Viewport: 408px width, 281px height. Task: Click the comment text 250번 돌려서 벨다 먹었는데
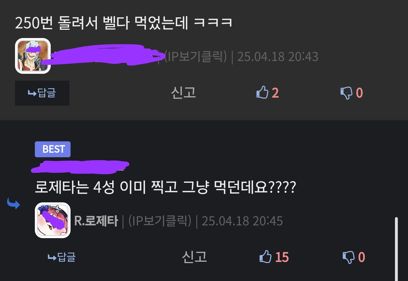pyautogui.click(x=102, y=23)
